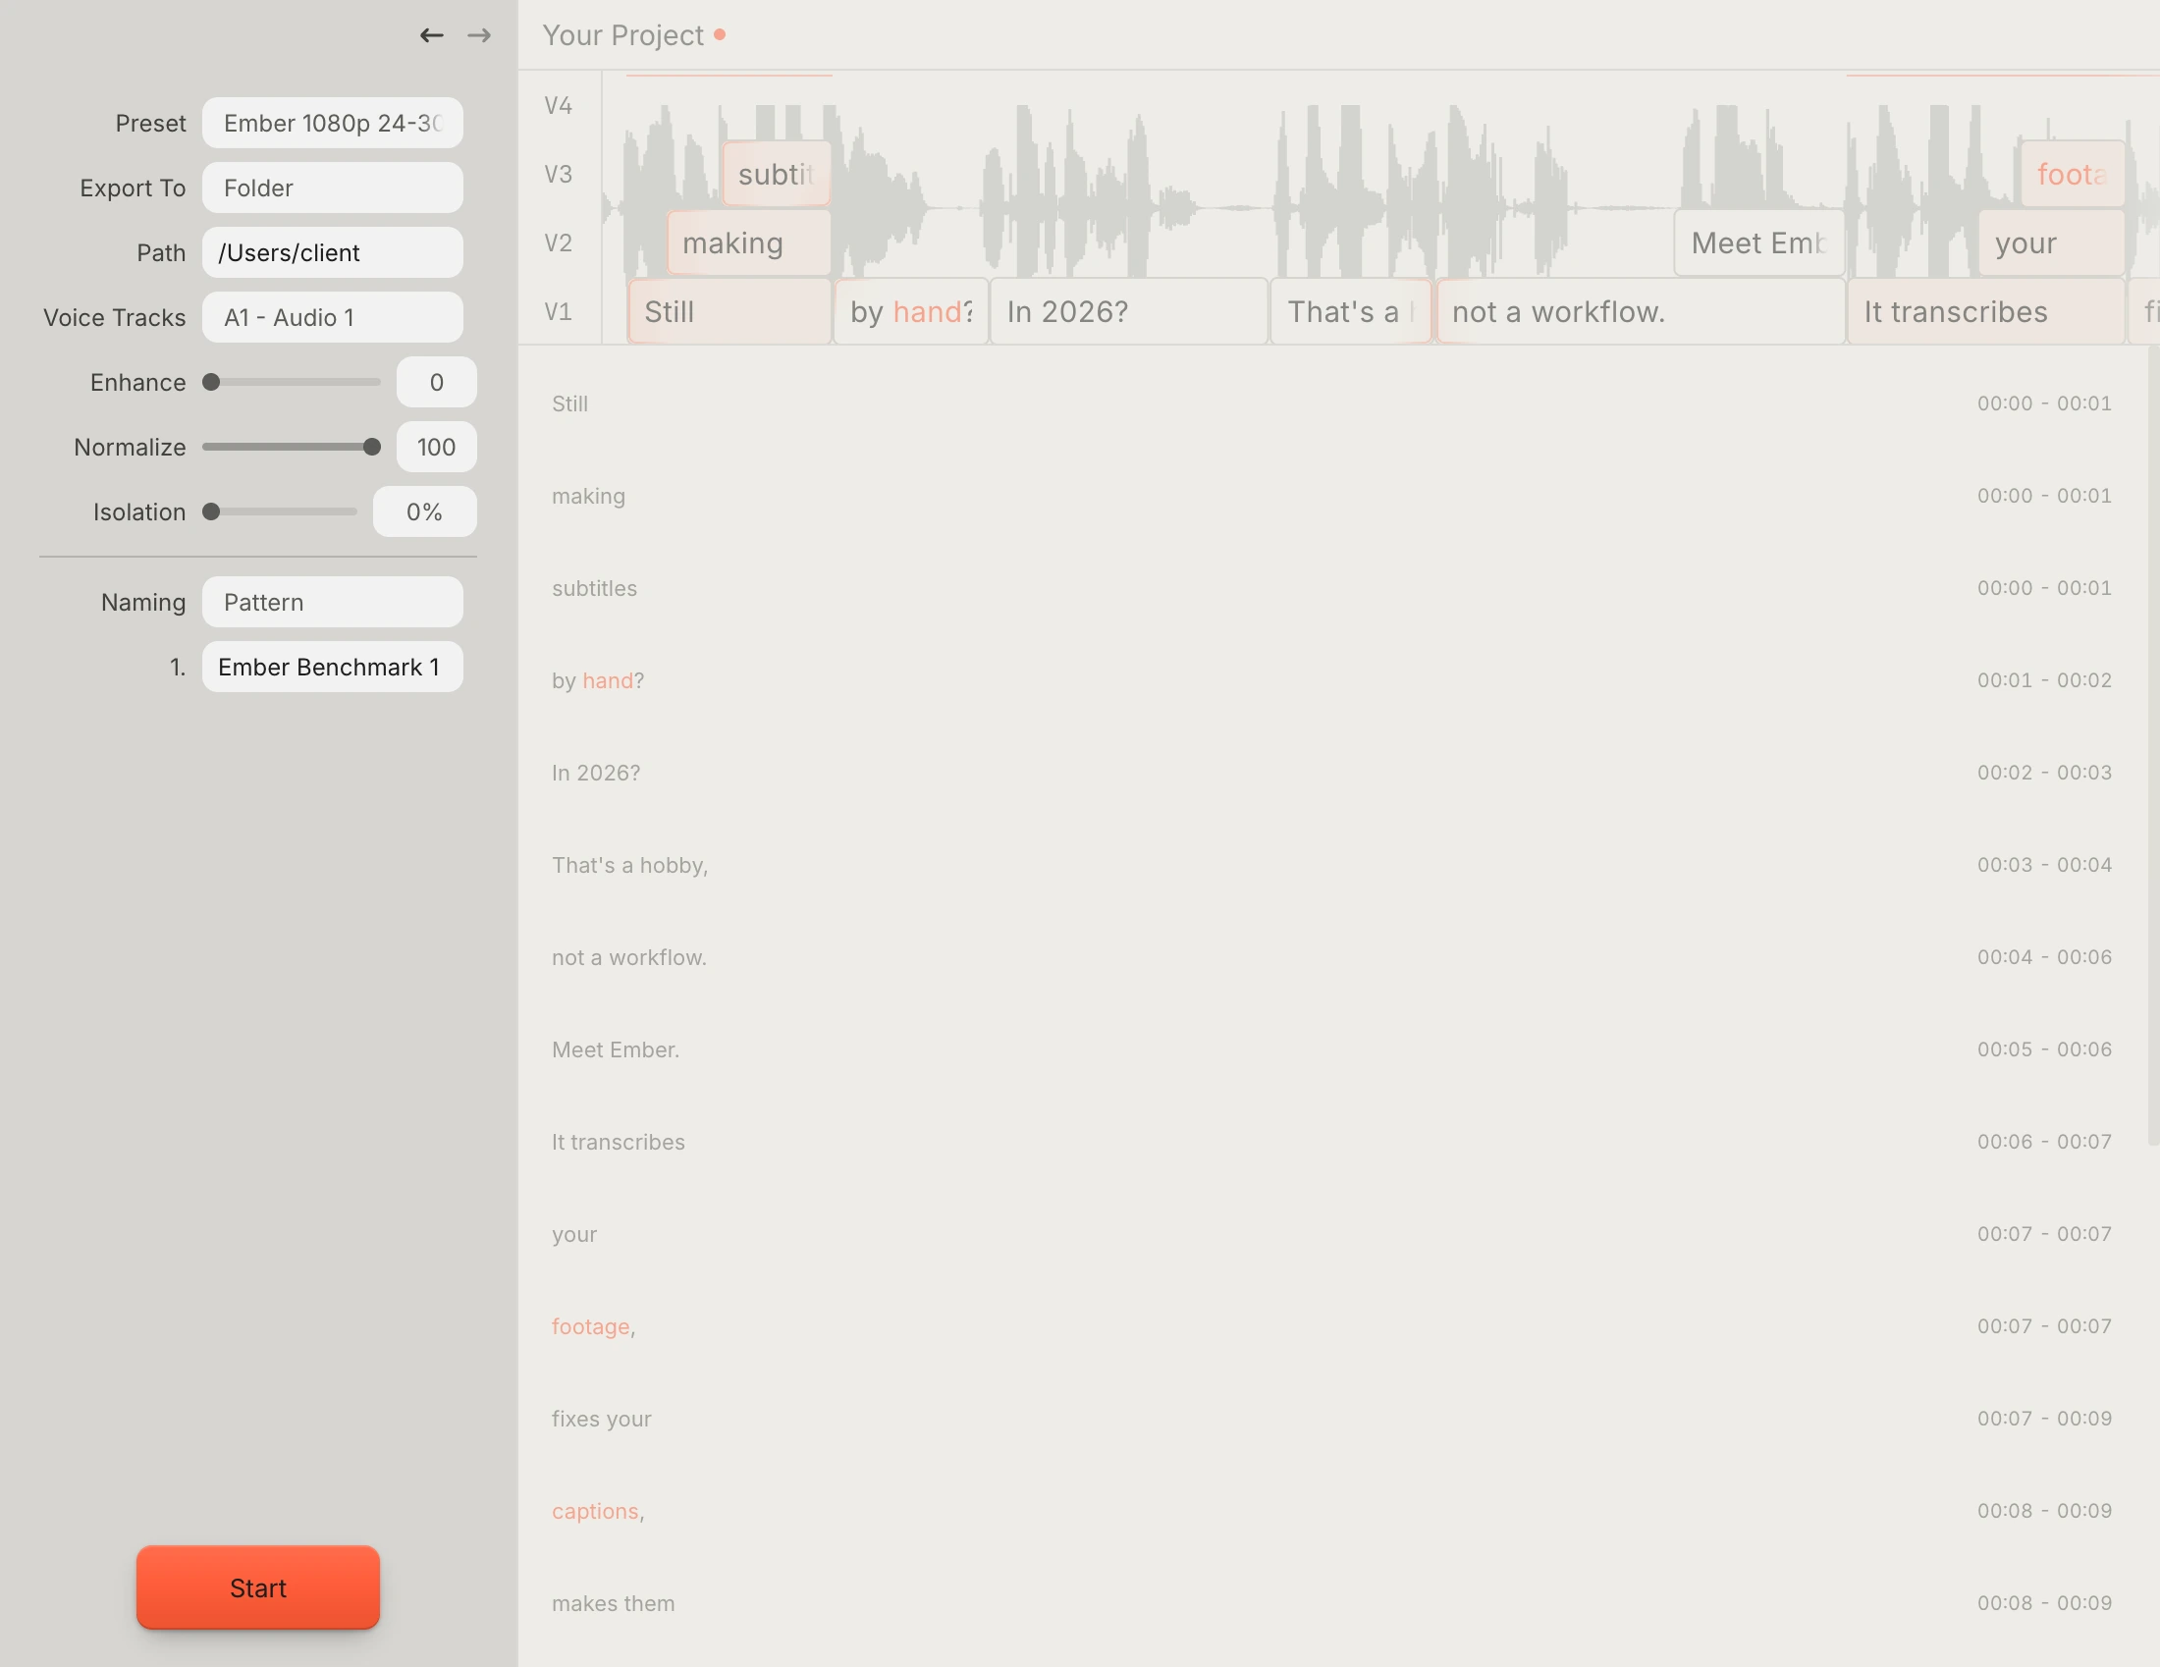The width and height of the screenshot is (2160, 1667).
Task: Select the 'not a workflow.' timeline clip
Action: tap(1640, 312)
